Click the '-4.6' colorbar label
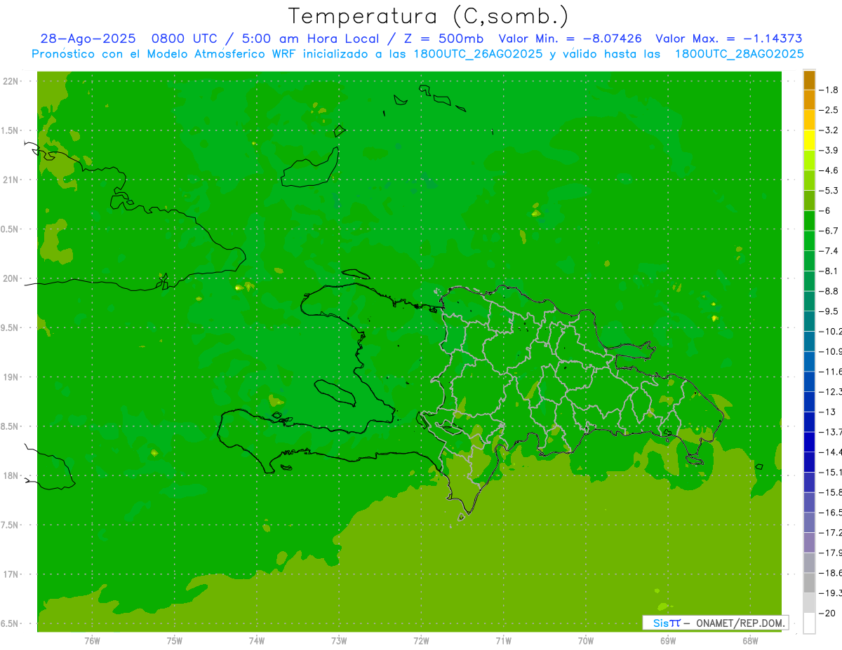This screenshot has height=650, width=842. pyautogui.click(x=829, y=170)
